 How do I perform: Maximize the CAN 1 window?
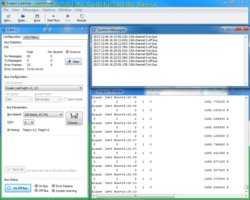click(72, 29)
